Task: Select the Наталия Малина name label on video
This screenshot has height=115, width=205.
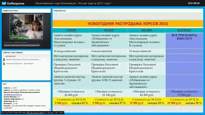Action: [19, 37]
